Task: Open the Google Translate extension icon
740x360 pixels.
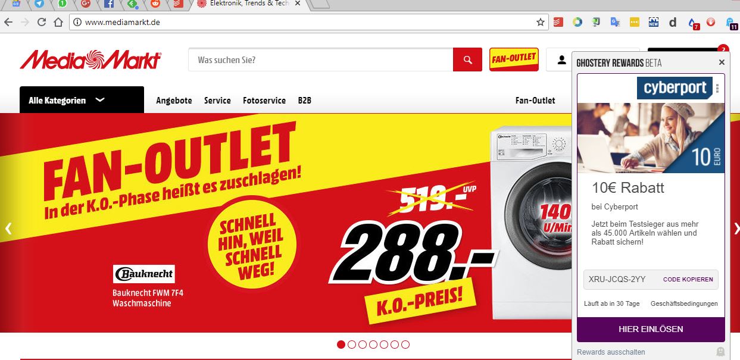Action: click(x=616, y=23)
